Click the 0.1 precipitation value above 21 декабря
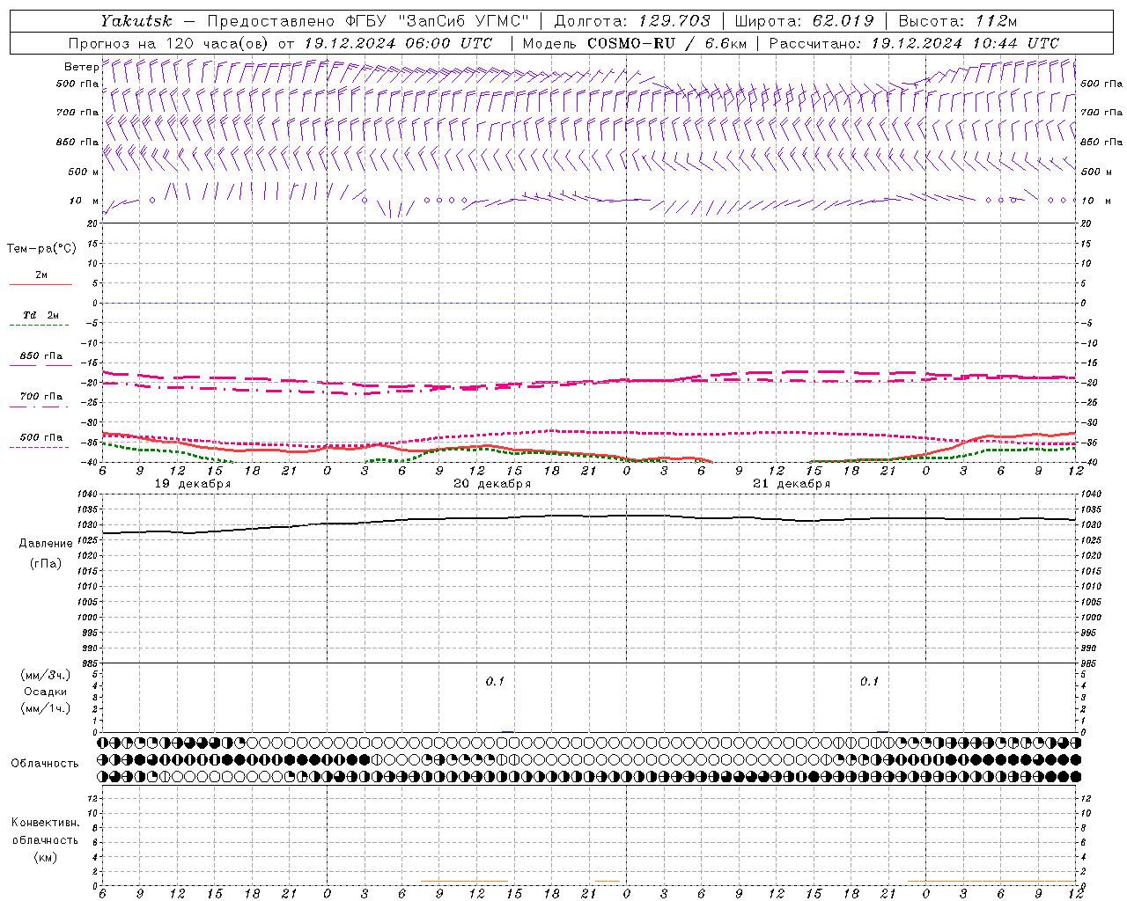This screenshot has height=901, width=1127. click(869, 681)
